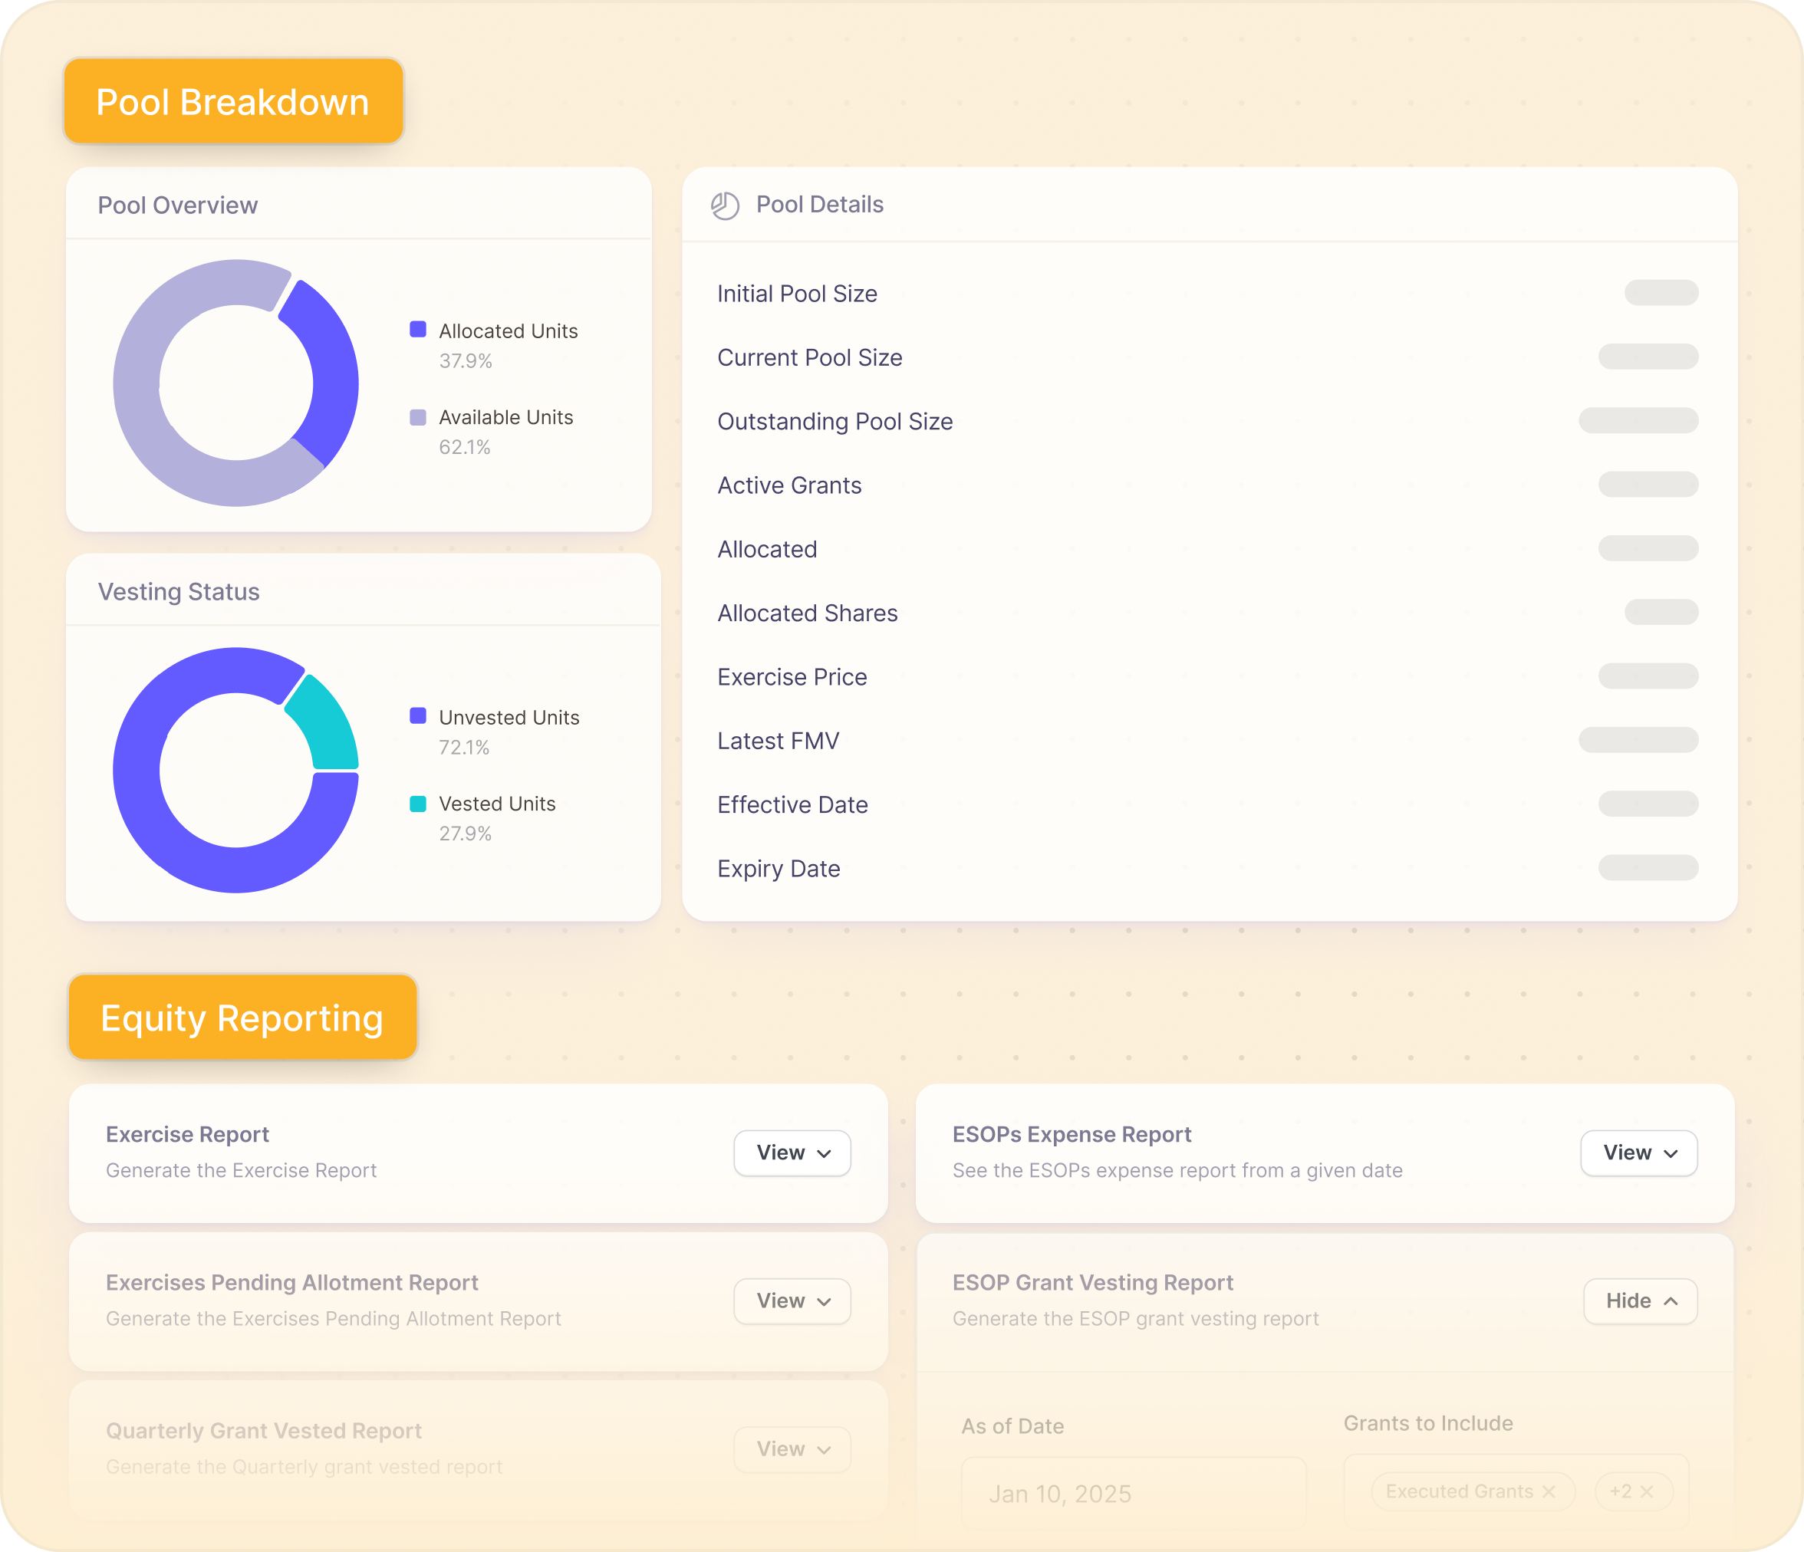The height and width of the screenshot is (1552, 1804).
Task: Click the Pool Details pie chart icon
Action: [x=724, y=206]
